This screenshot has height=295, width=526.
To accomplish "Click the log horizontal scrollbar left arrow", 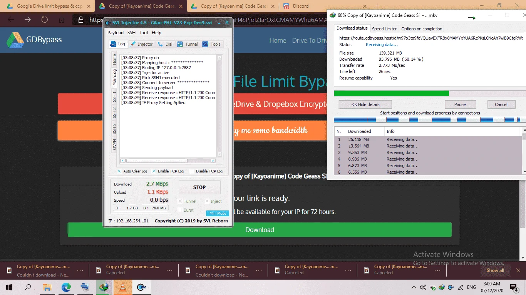I will tap(123, 161).
